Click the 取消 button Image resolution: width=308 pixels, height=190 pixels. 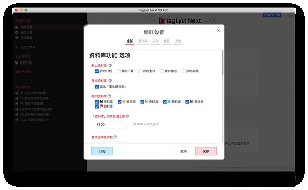(183, 151)
